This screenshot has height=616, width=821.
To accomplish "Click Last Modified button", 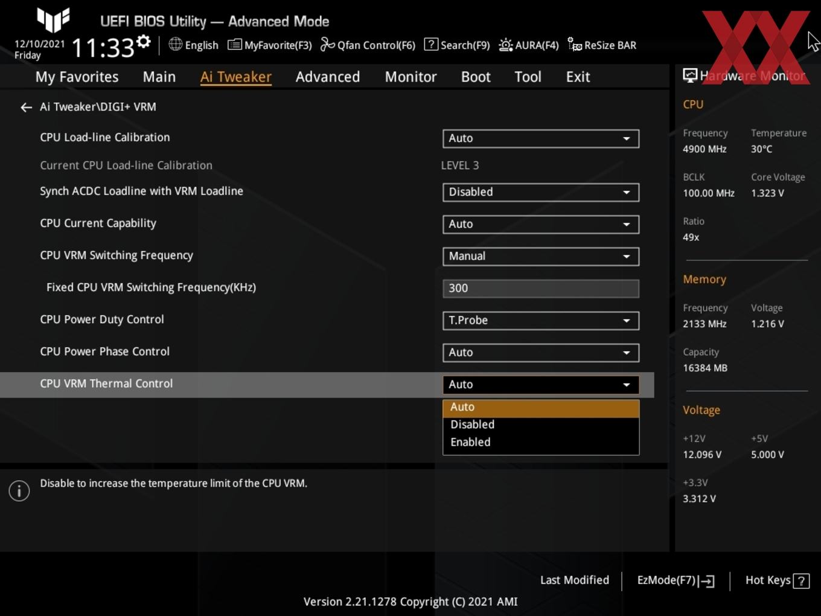I will [575, 580].
